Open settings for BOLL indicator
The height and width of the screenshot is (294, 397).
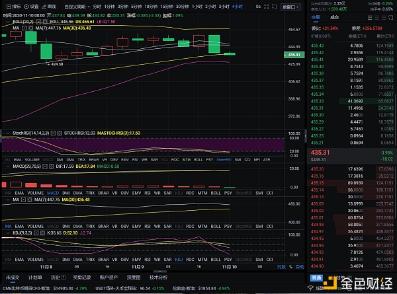(x=38, y=22)
